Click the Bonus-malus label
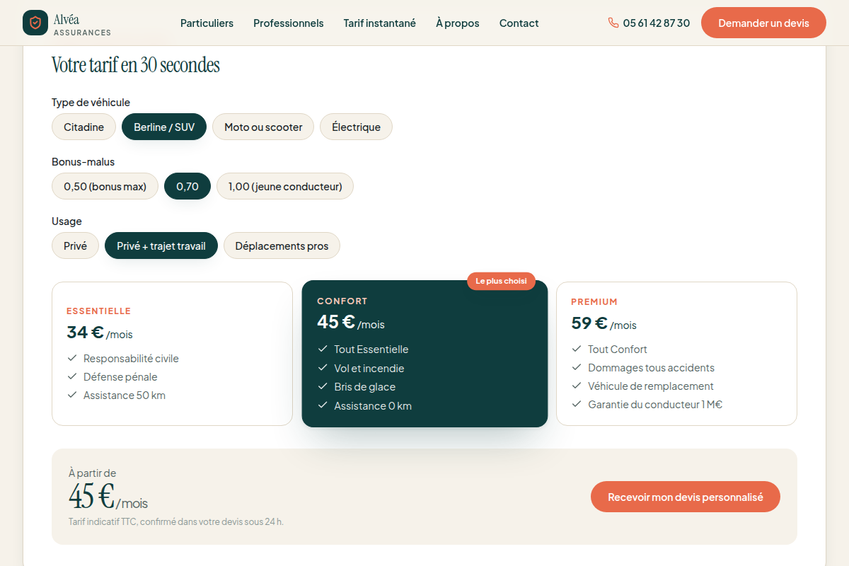Viewport: 849px width, 566px height. pos(83,162)
